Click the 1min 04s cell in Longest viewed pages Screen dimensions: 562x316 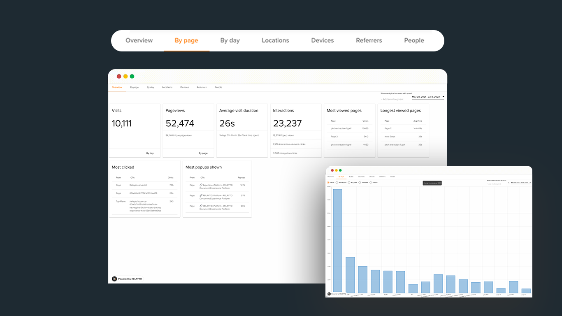click(x=418, y=128)
